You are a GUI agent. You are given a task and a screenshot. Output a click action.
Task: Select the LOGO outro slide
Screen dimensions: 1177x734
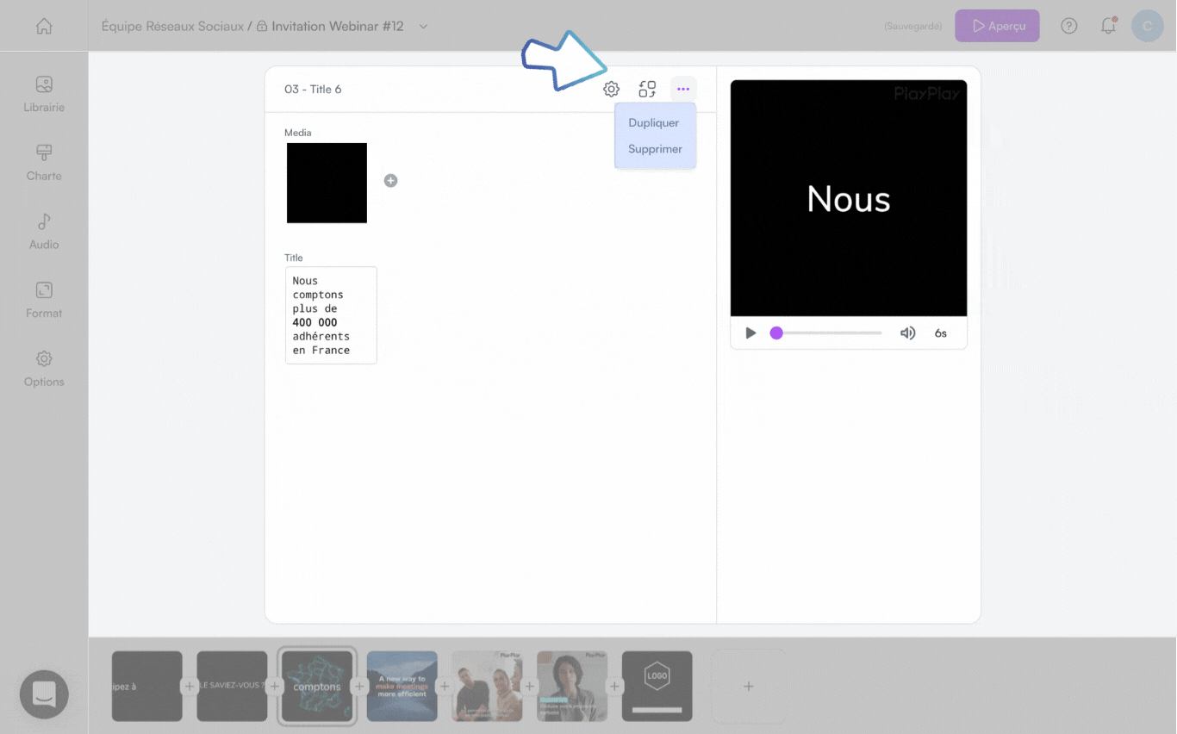tap(657, 686)
